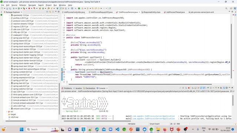Switch to the JobProcessController.java tab
Image resolution: width=237 pixels, height=133 pixels.
[x=74, y=12]
